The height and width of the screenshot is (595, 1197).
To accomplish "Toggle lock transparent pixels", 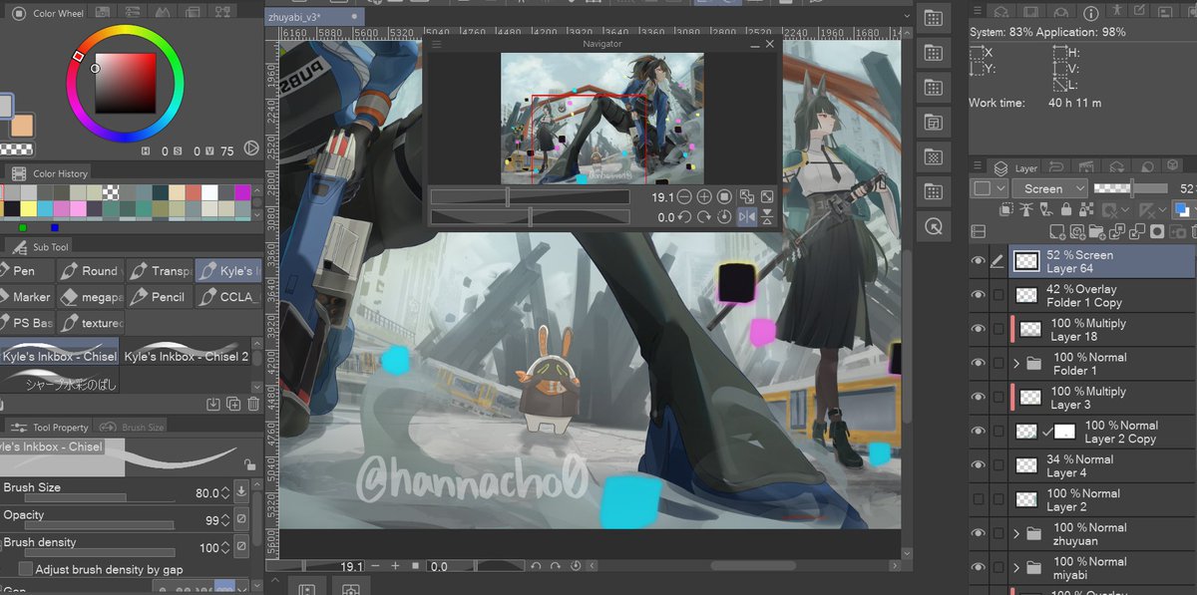I will [1086, 209].
